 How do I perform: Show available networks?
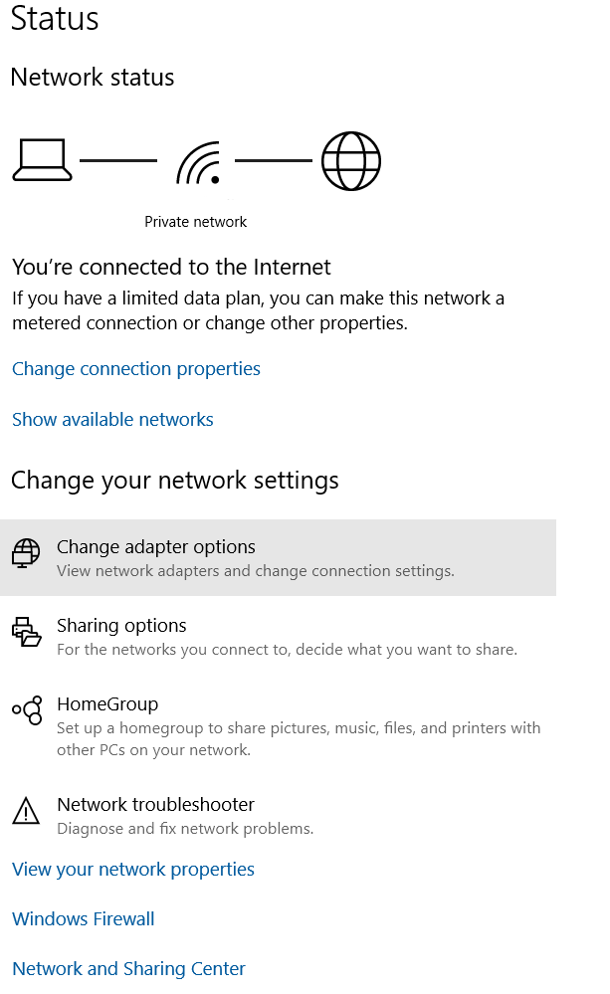[x=112, y=420]
